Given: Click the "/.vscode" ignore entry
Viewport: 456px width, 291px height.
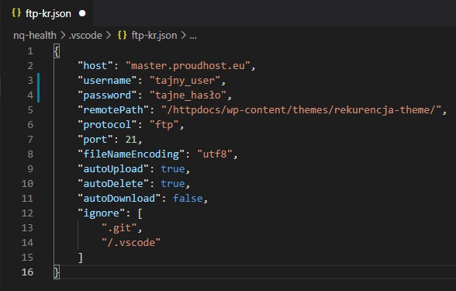Looking at the screenshot, I should tap(131, 242).
